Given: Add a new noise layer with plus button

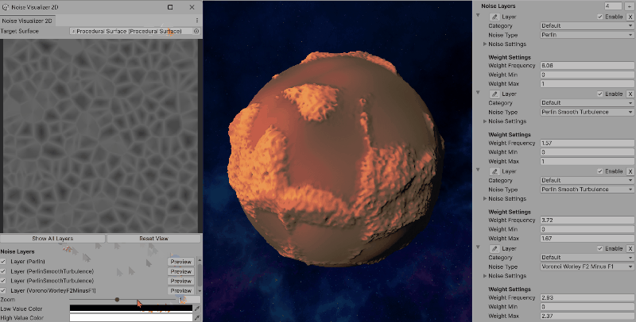Looking at the screenshot, I should 630,6.
